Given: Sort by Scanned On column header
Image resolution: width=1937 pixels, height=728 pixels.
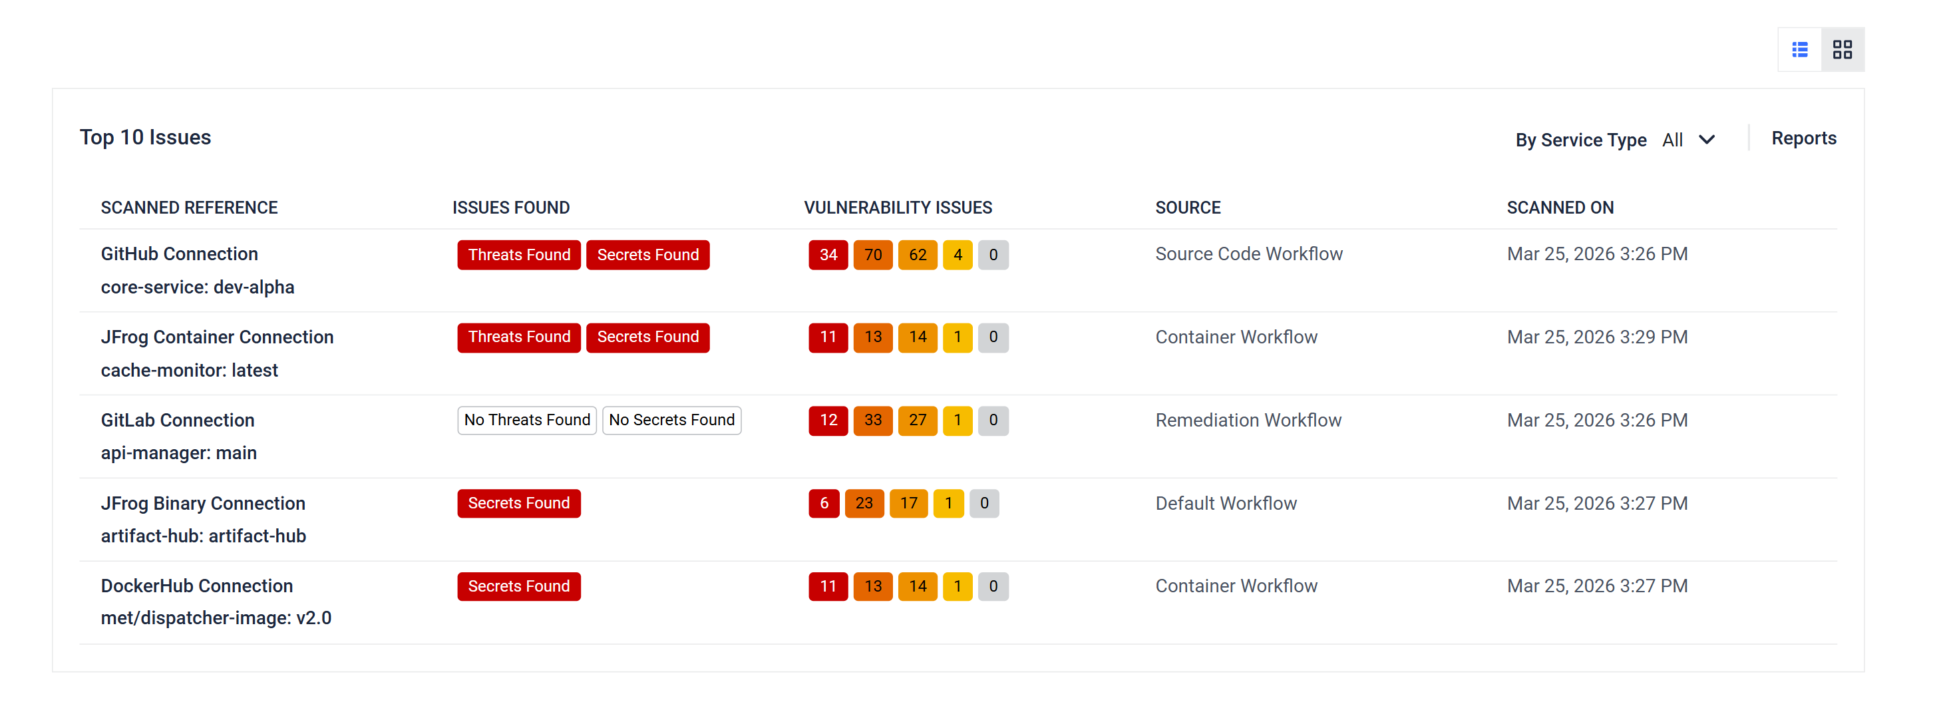Looking at the screenshot, I should click(x=1560, y=208).
